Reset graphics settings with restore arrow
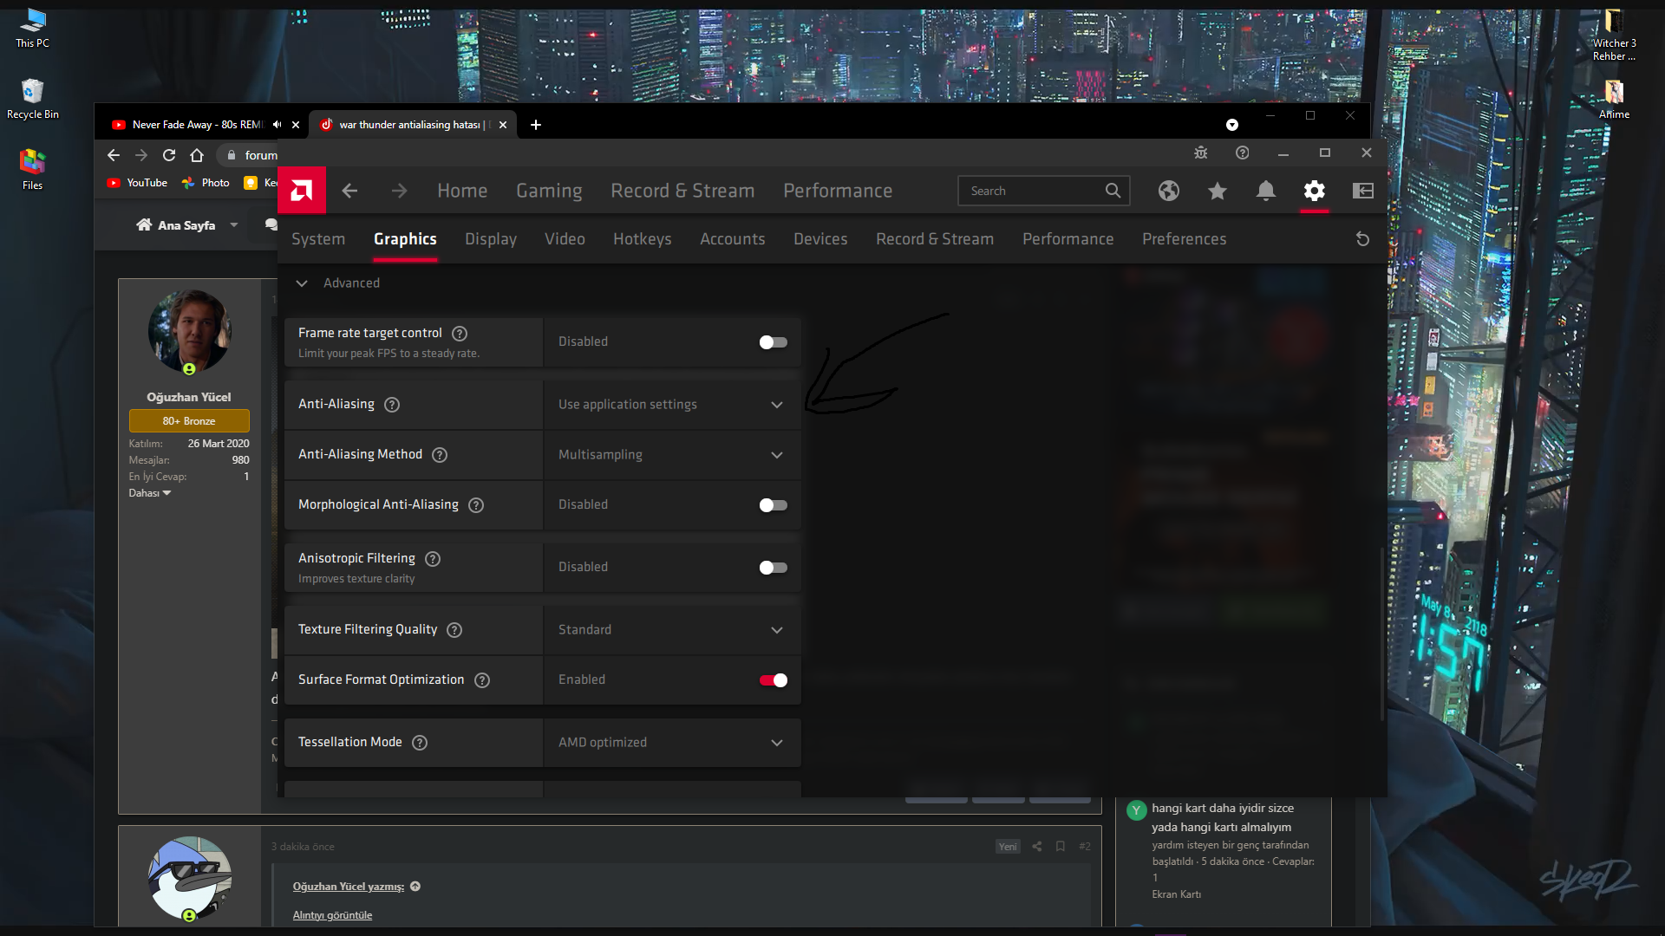This screenshot has height=936, width=1665. click(x=1363, y=239)
